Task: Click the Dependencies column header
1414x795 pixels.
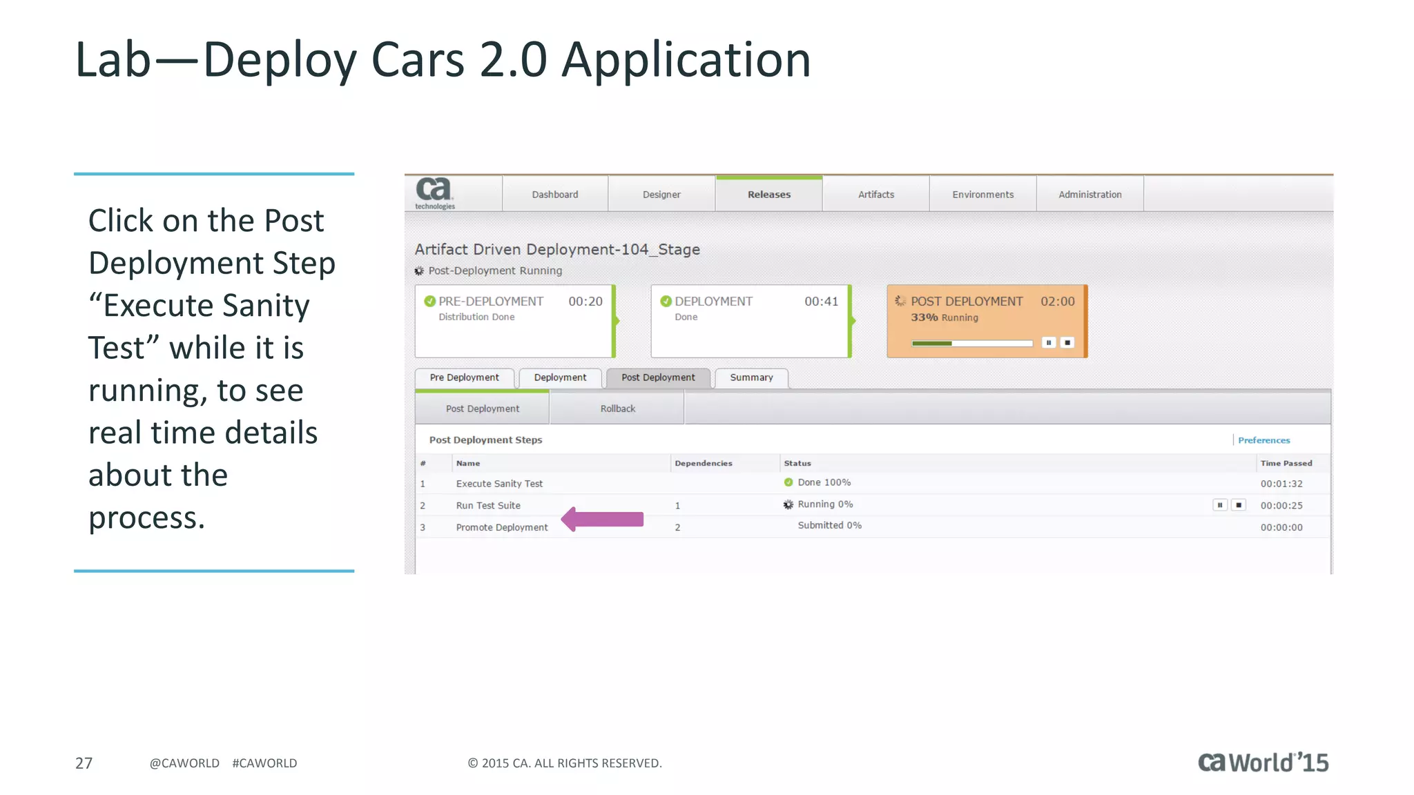Action: (704, 463)
